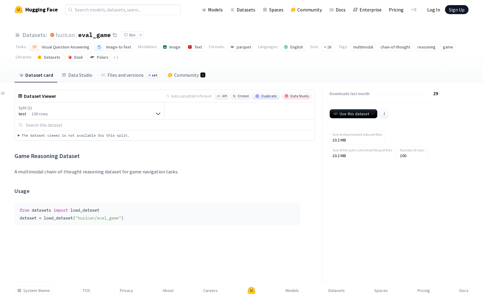Go to Spaces in top navigation
Image resolution: width=483 pixels, height=301 pixels.
pos(273,10)
